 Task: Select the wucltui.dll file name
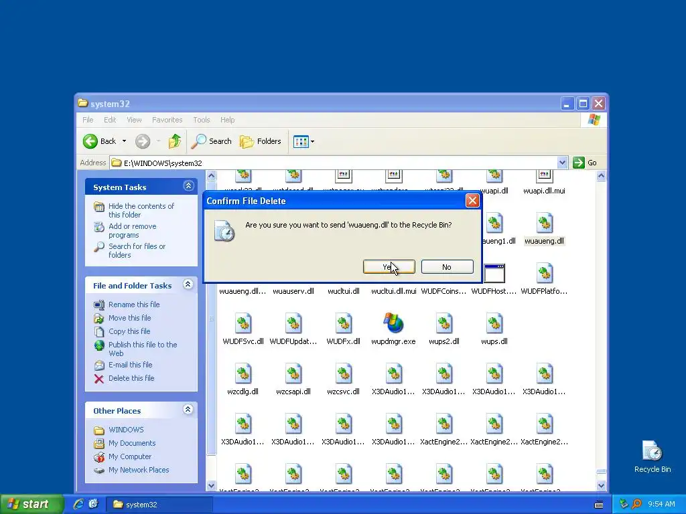[344, 291]
